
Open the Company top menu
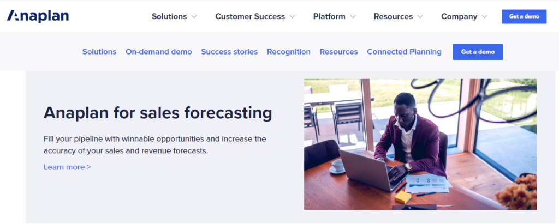tap(459, 16)
